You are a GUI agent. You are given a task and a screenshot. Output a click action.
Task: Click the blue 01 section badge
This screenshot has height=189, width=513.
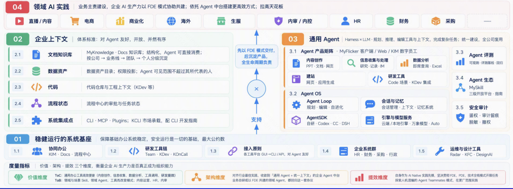18,139
